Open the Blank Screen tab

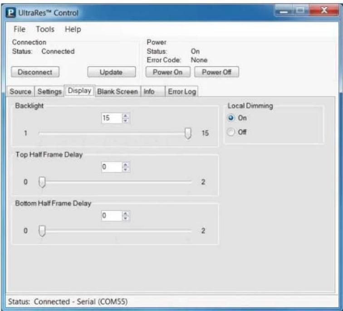(118, 91)
